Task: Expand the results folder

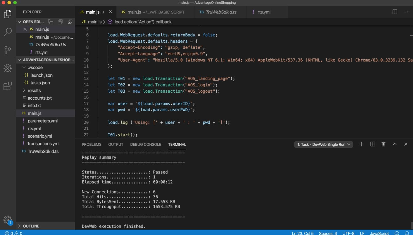Action: 24,90
